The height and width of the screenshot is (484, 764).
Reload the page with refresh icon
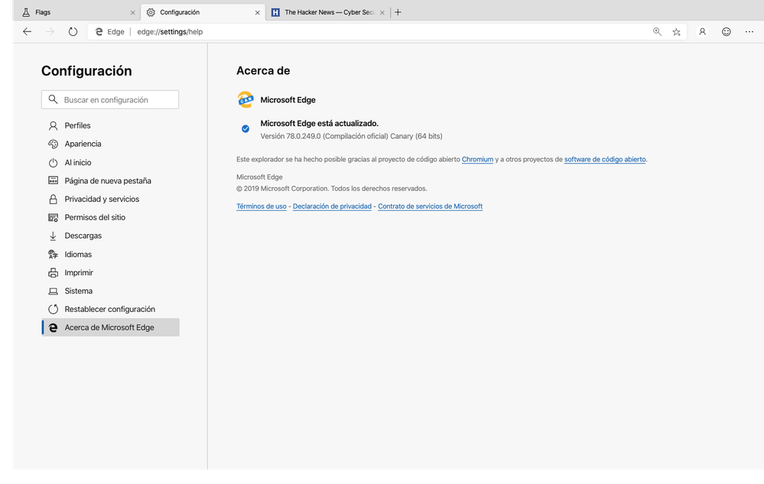click(x=73, y=31)
